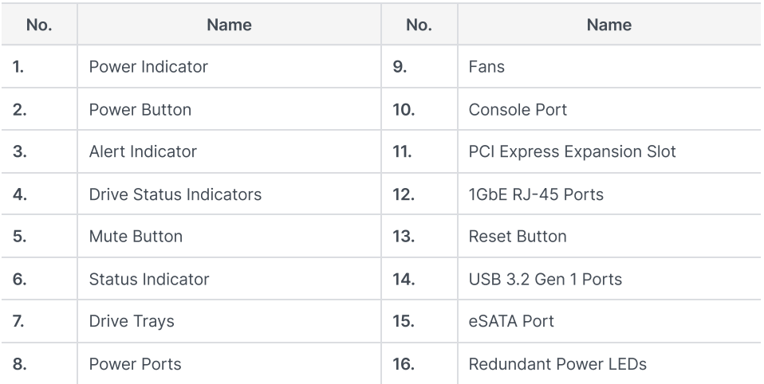Click the first 'Name' column header
The image size is (764, 384).
point(229,25)
